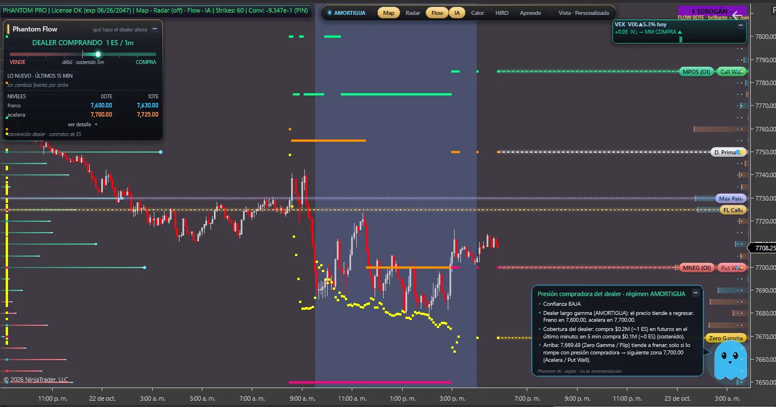This screenshot has width=776, height=407.
Task: Click the 7708.25 current price marker
Action: 762,248
